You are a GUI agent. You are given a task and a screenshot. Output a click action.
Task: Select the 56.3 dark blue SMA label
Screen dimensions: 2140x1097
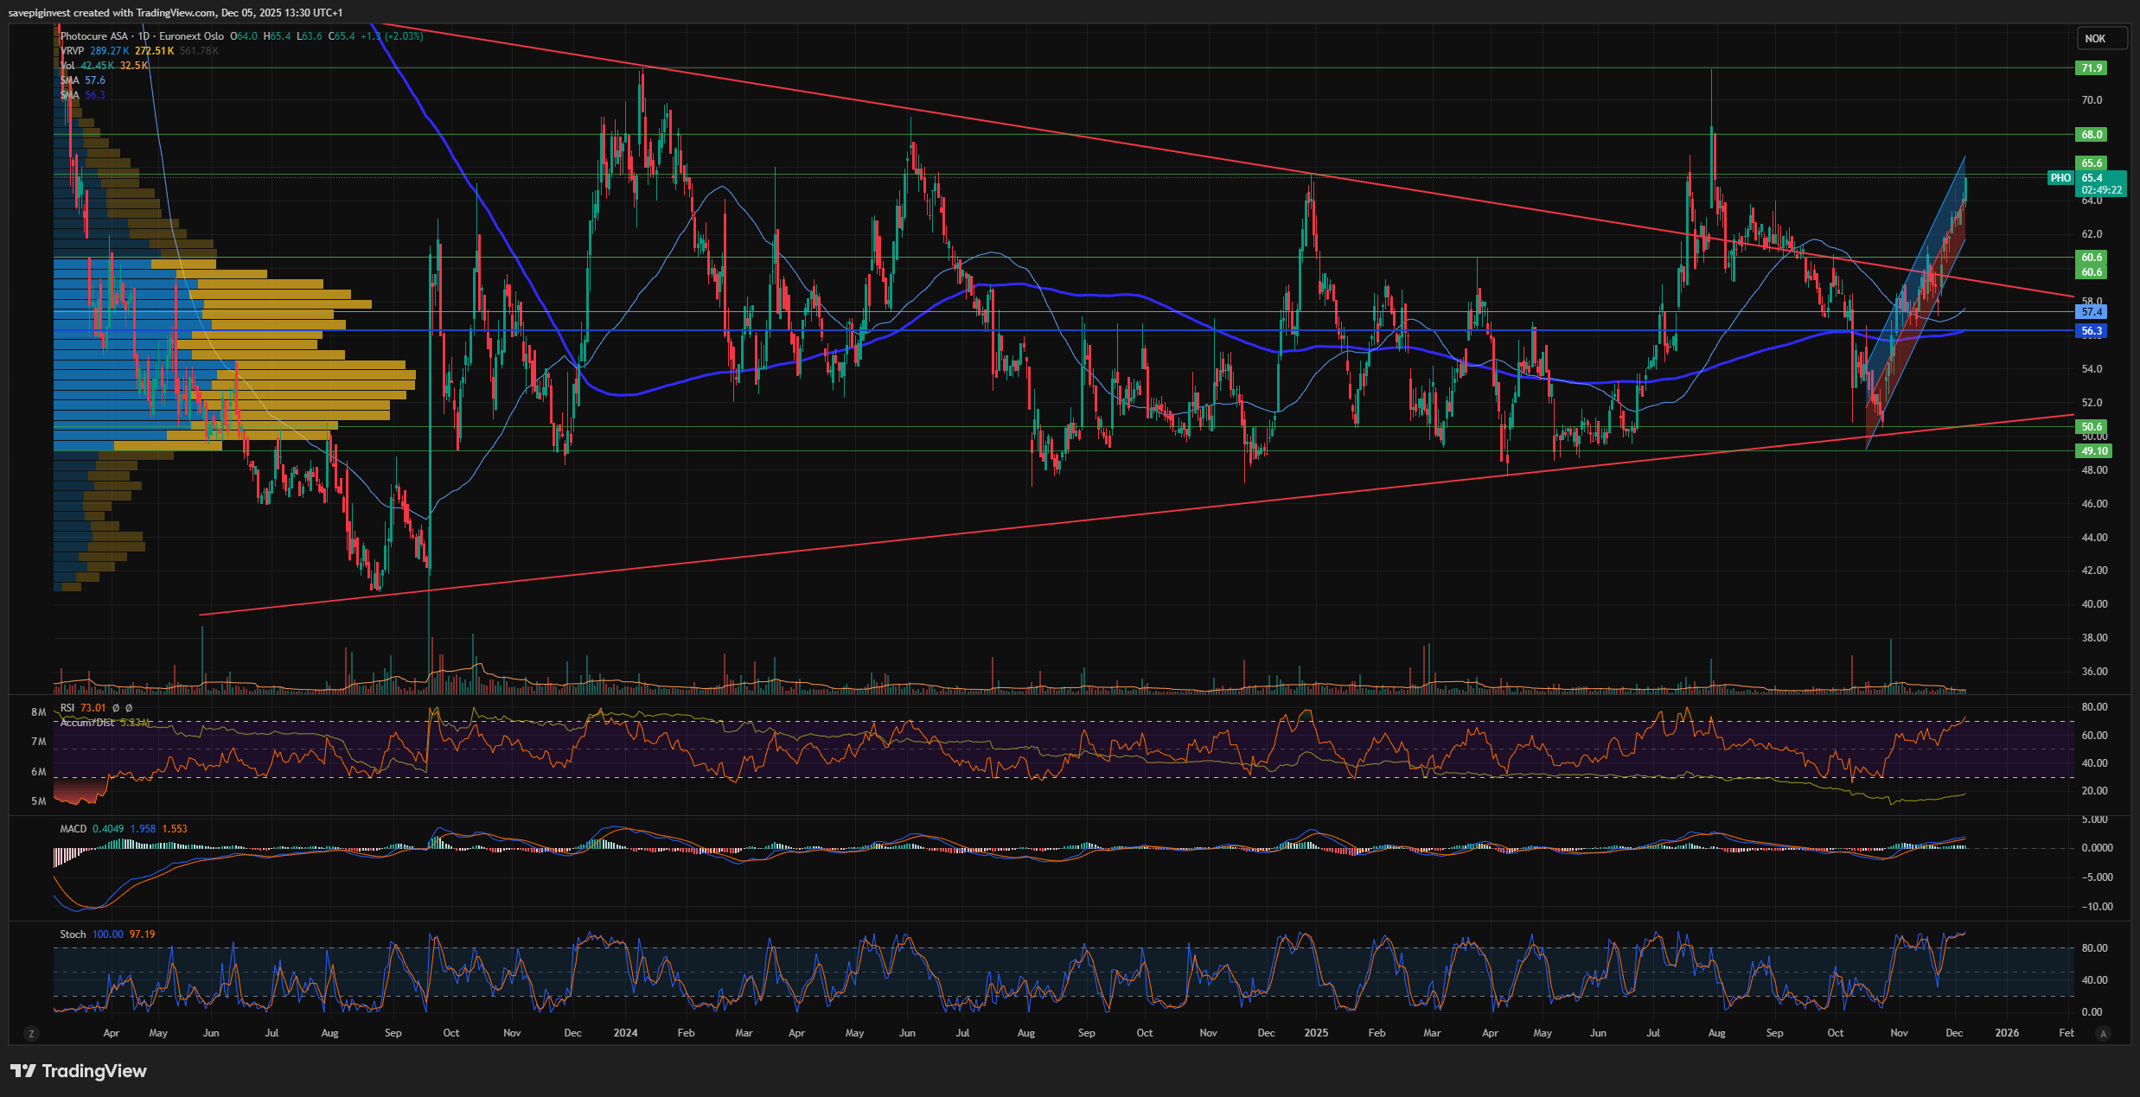[x=2092, y=331]
